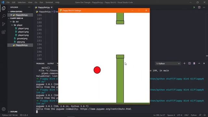The image size is (208, 117).
Task: Select the FlappyBird.py editor tab
Action: (44, 7)
